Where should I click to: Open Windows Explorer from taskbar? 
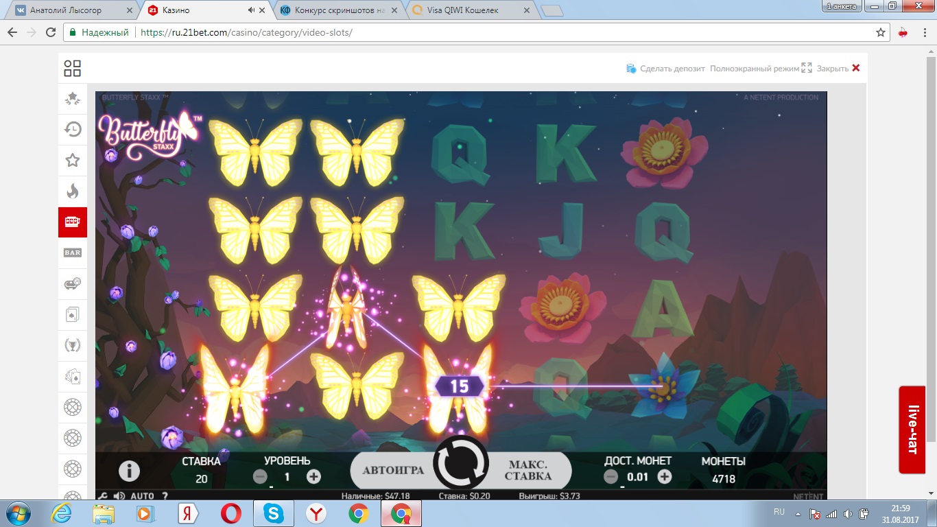point(104,513)
